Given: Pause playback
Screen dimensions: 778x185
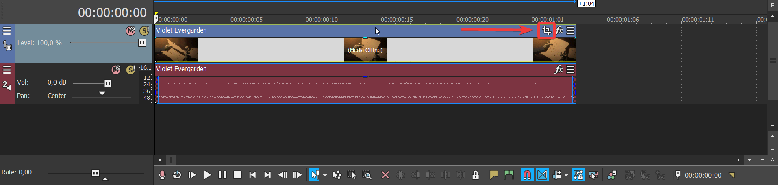Looking at the screenshot, I should (222, 175).
